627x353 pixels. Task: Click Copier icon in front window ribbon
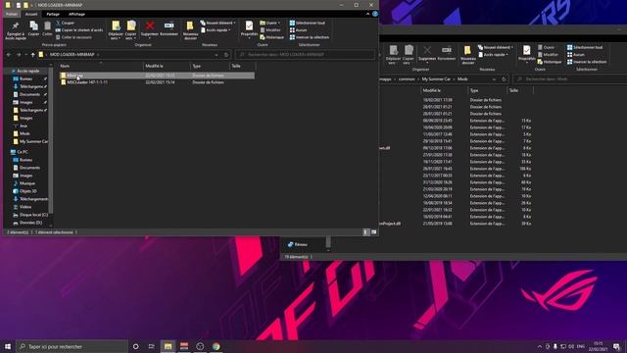pyautogui.click(x=33, y=28)
